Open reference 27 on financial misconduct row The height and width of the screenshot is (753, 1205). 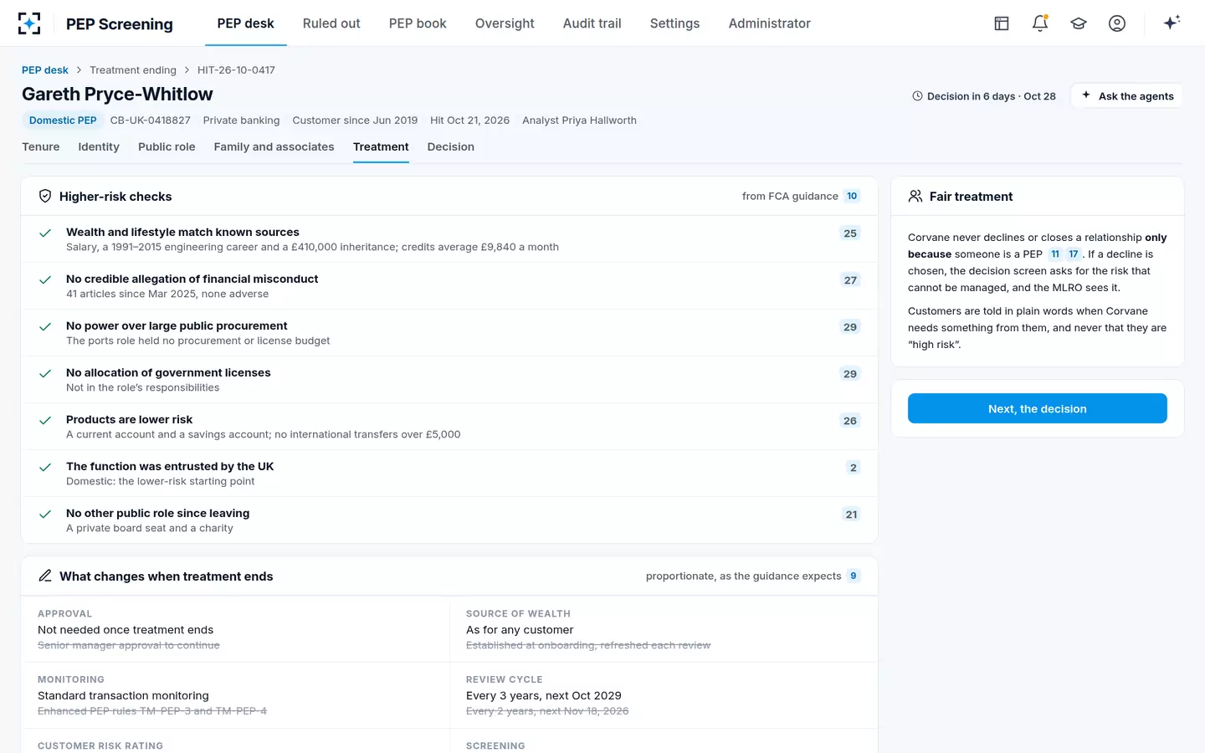tap(850, 280)
